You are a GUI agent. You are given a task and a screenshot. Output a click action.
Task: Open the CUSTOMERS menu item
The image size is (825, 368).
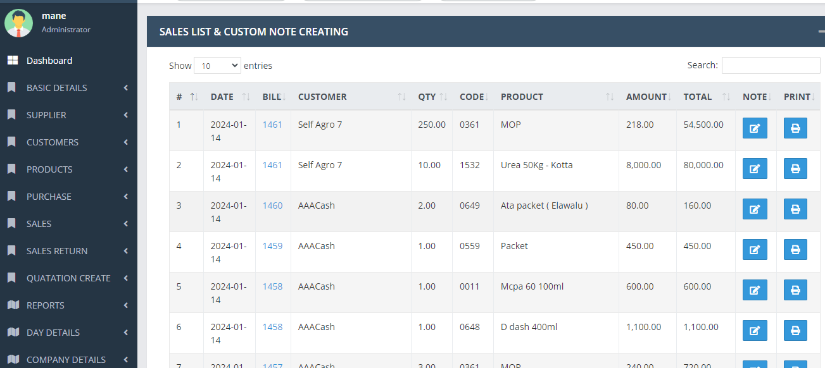tap(53, 142)
